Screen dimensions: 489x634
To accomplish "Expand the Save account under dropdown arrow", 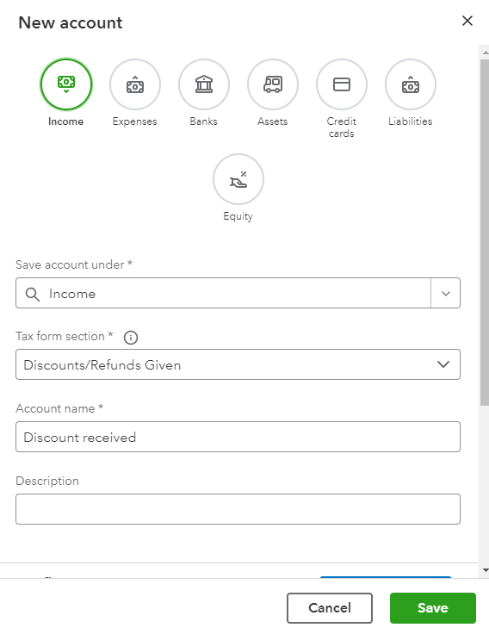I will pyautogui.click(x=446, y=293).
